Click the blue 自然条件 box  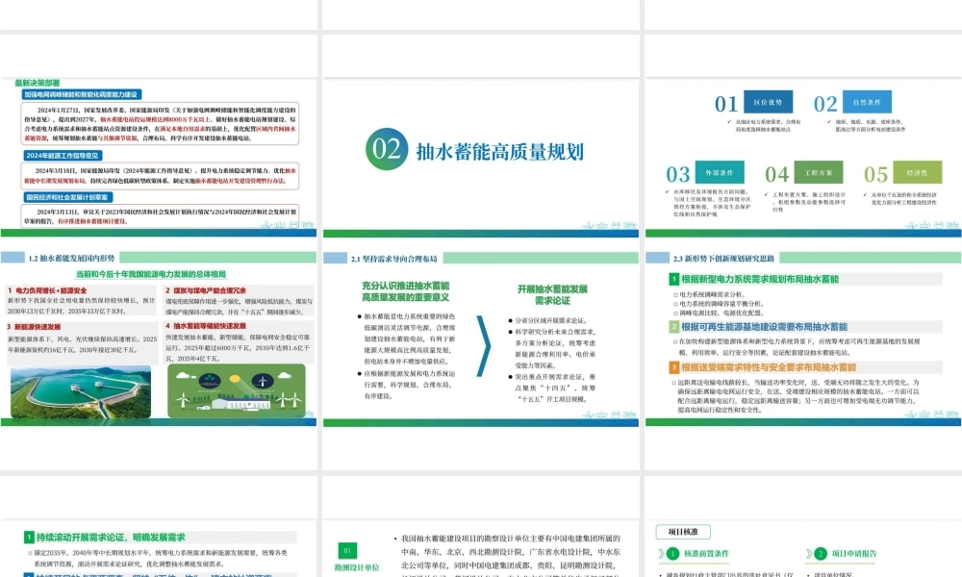tap(867, 102)
